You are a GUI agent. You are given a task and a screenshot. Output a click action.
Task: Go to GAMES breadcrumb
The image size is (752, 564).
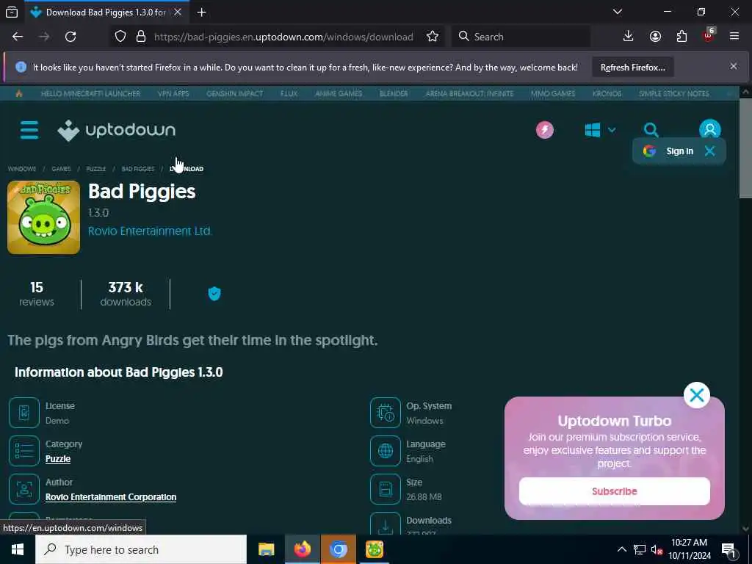(x=62, y=169)
